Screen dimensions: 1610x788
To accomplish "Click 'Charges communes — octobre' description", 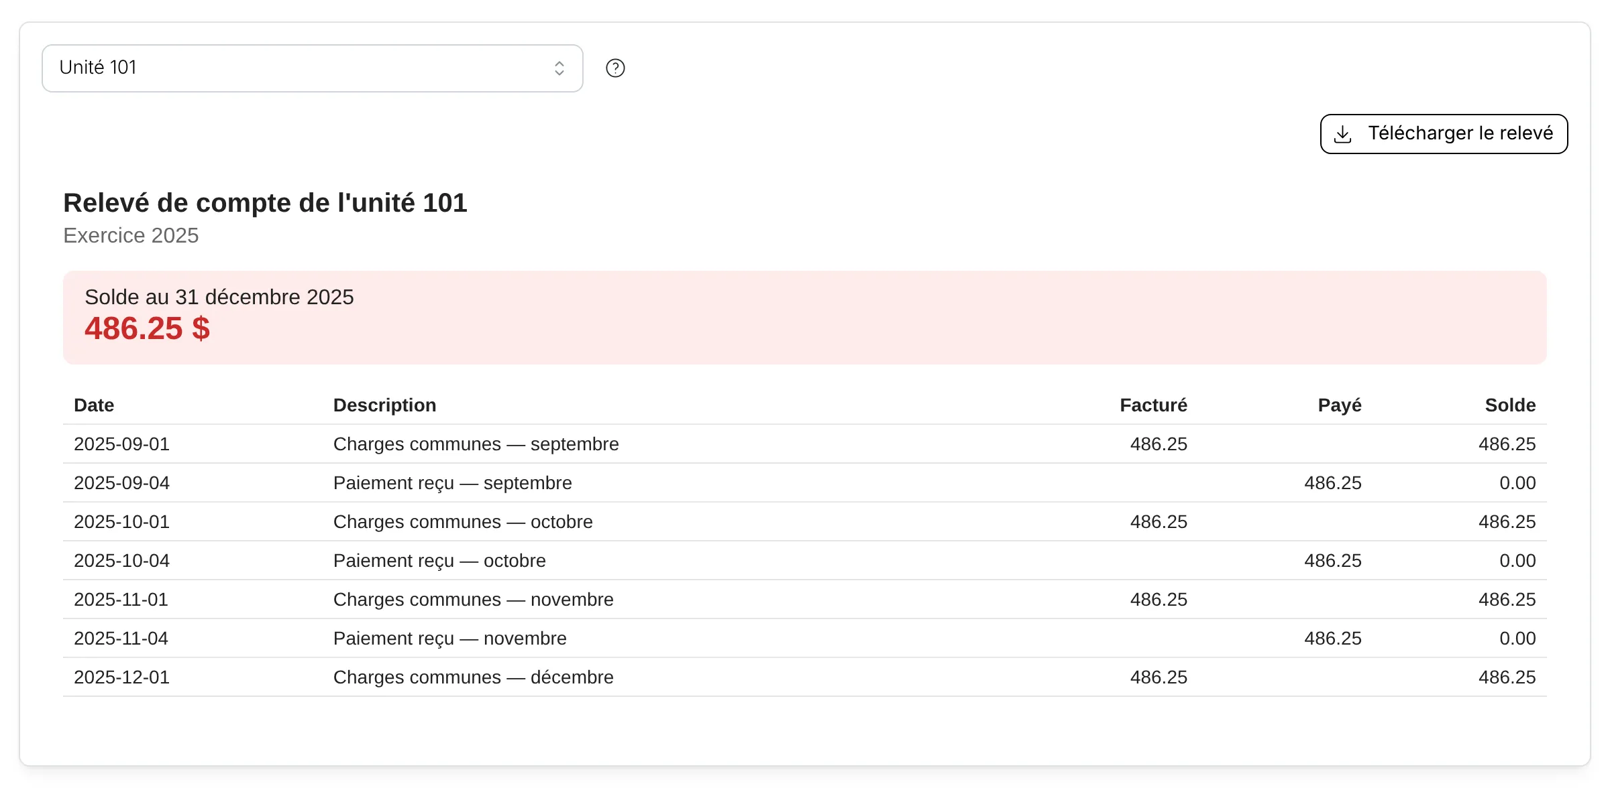I will 463,522.
